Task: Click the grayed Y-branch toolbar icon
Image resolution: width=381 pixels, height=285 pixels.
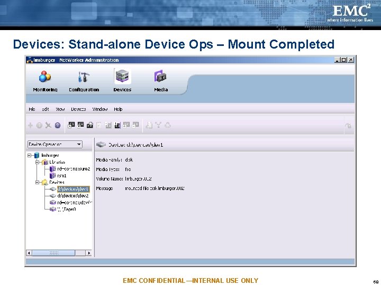Action: point(158,125)
